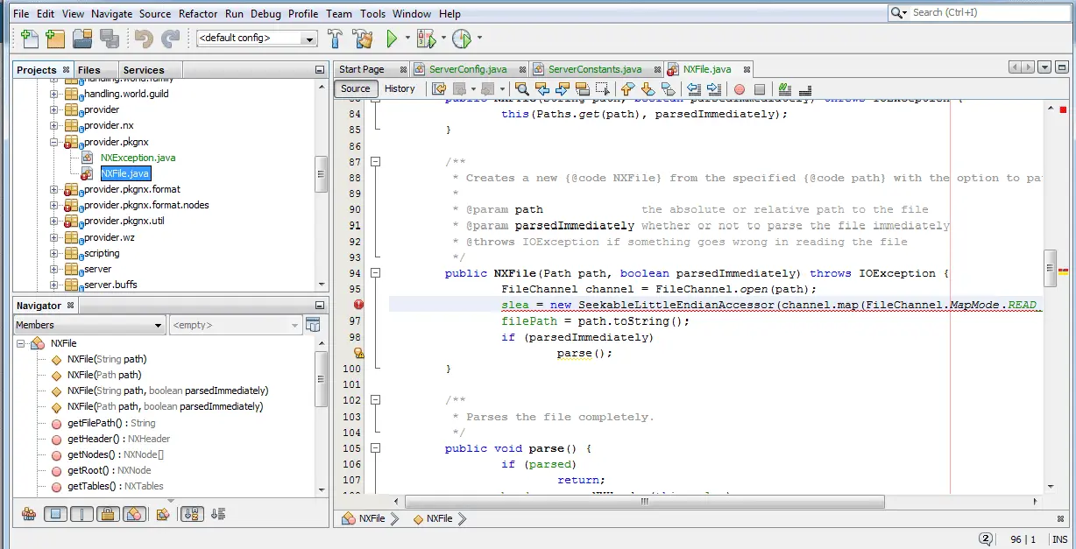Click the Start Macro Recording red circle
Screen dimensions: 1076x549
740,89
